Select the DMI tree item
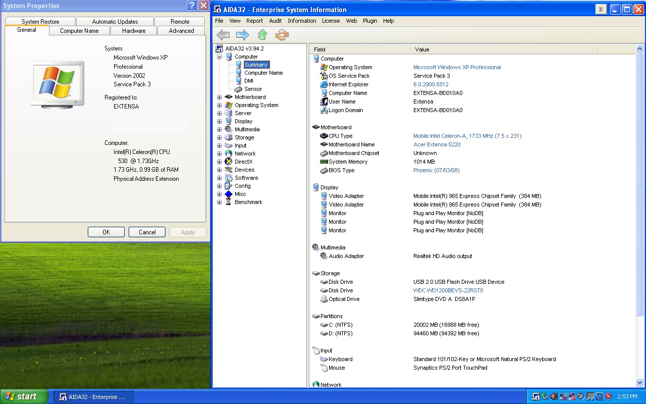 click(x=249, y=81)
